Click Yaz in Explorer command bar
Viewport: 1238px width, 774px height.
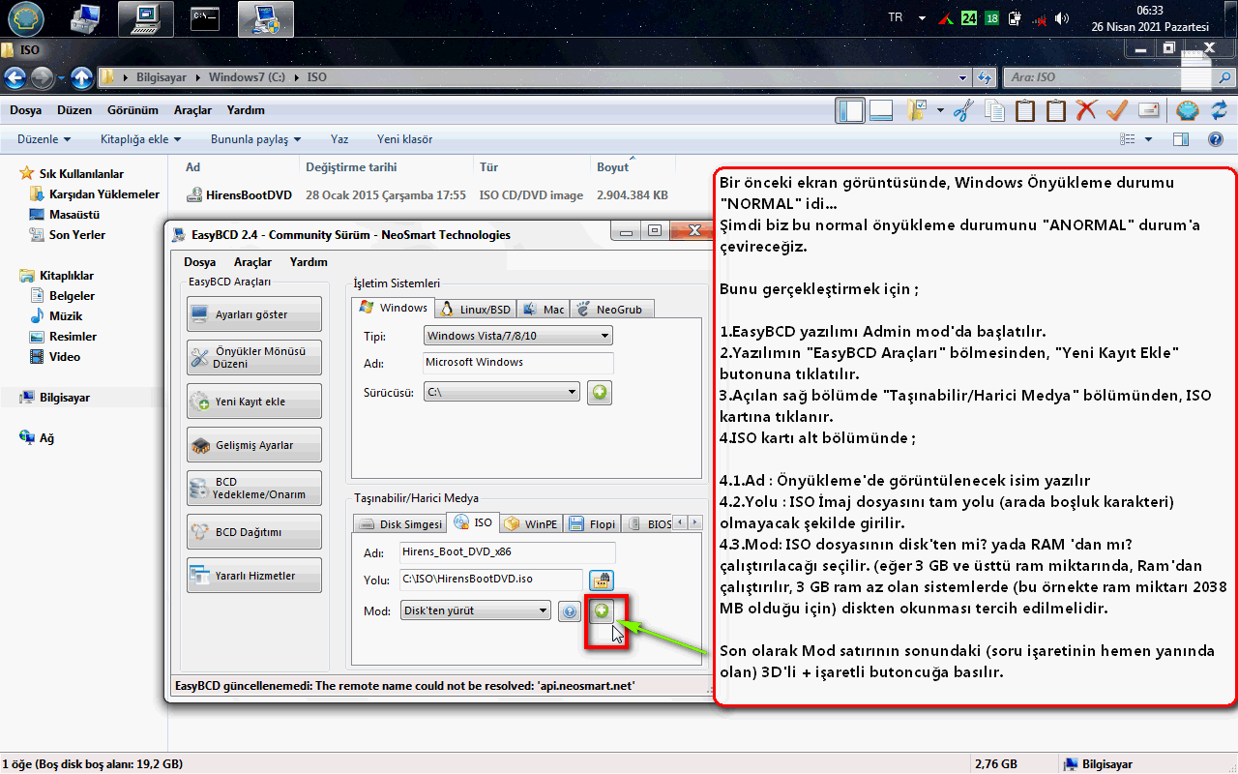click(339, 139)
